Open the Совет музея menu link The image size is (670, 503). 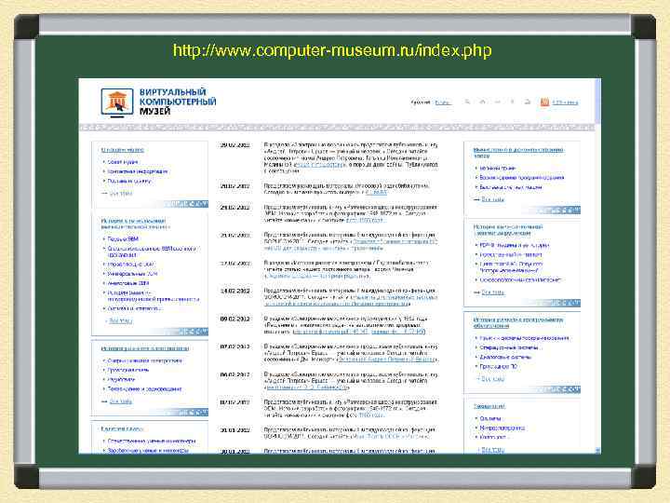(122, 162)
